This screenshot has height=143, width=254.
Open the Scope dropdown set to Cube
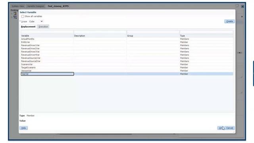[36, 21]
